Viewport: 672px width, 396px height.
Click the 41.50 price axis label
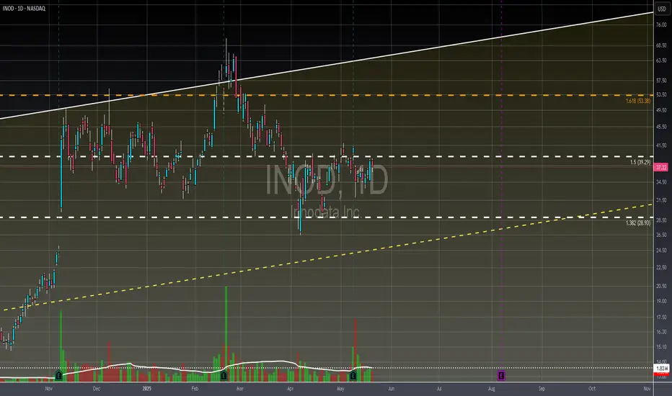(661, 145)
